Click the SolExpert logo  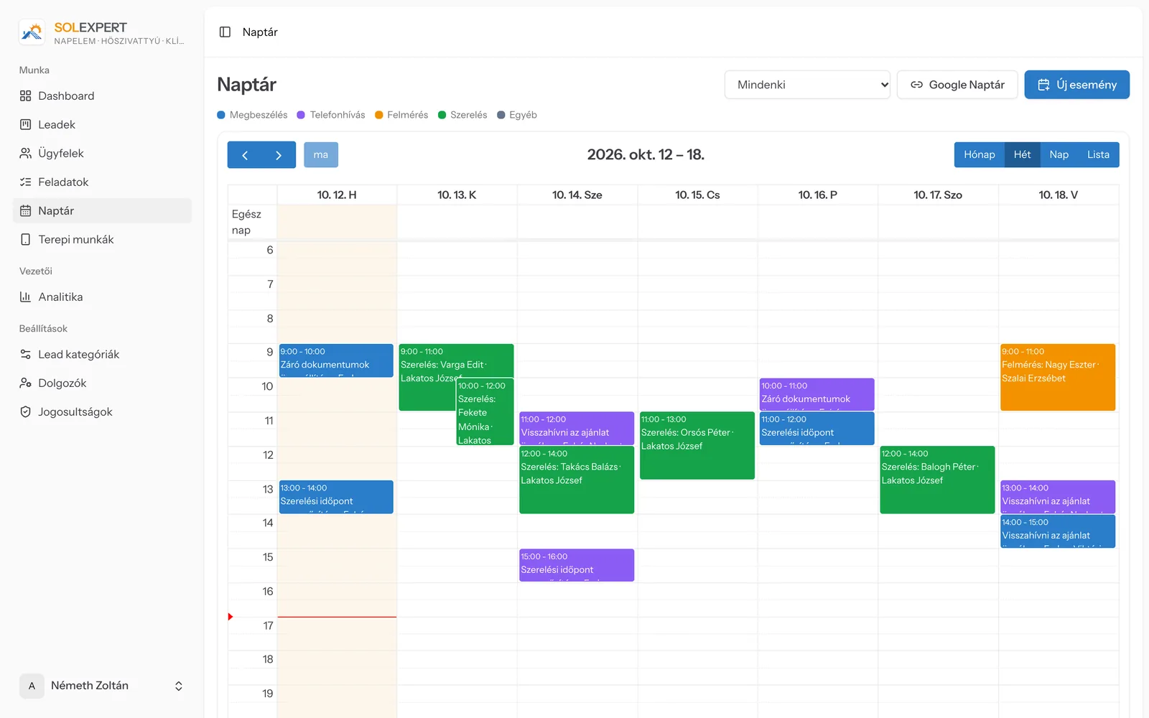[32, 32]
